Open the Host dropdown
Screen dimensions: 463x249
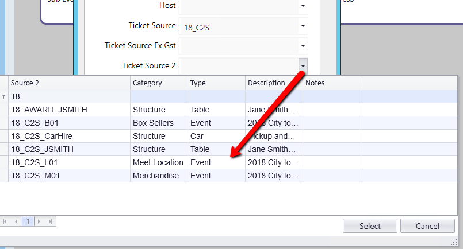(x=303, y=6)
